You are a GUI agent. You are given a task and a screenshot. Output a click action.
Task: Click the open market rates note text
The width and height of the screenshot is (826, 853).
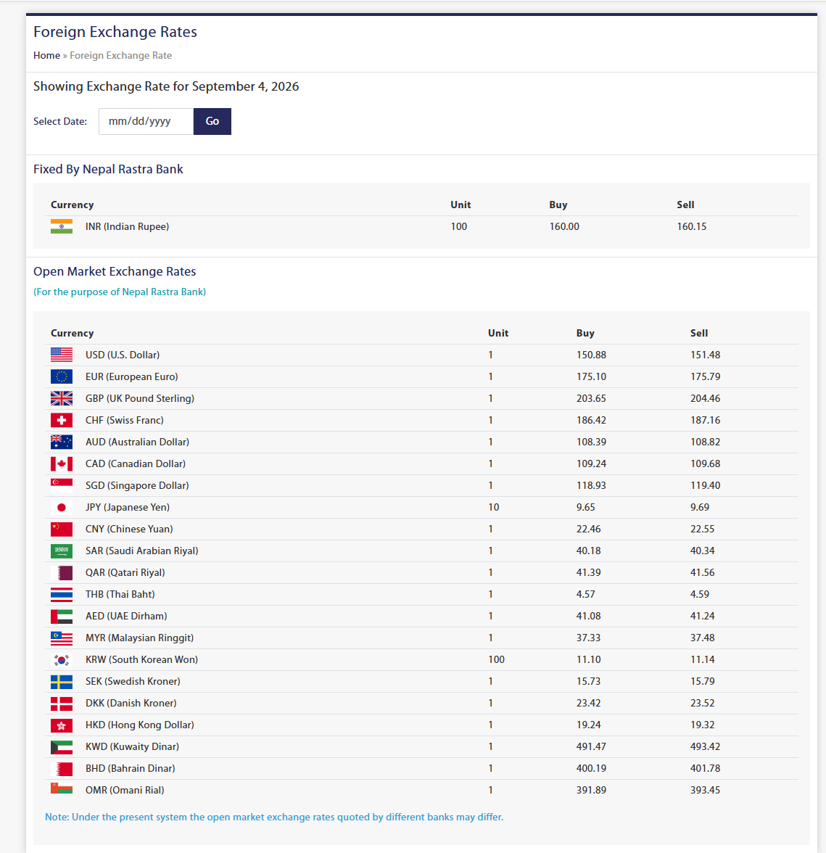[274, 817]
